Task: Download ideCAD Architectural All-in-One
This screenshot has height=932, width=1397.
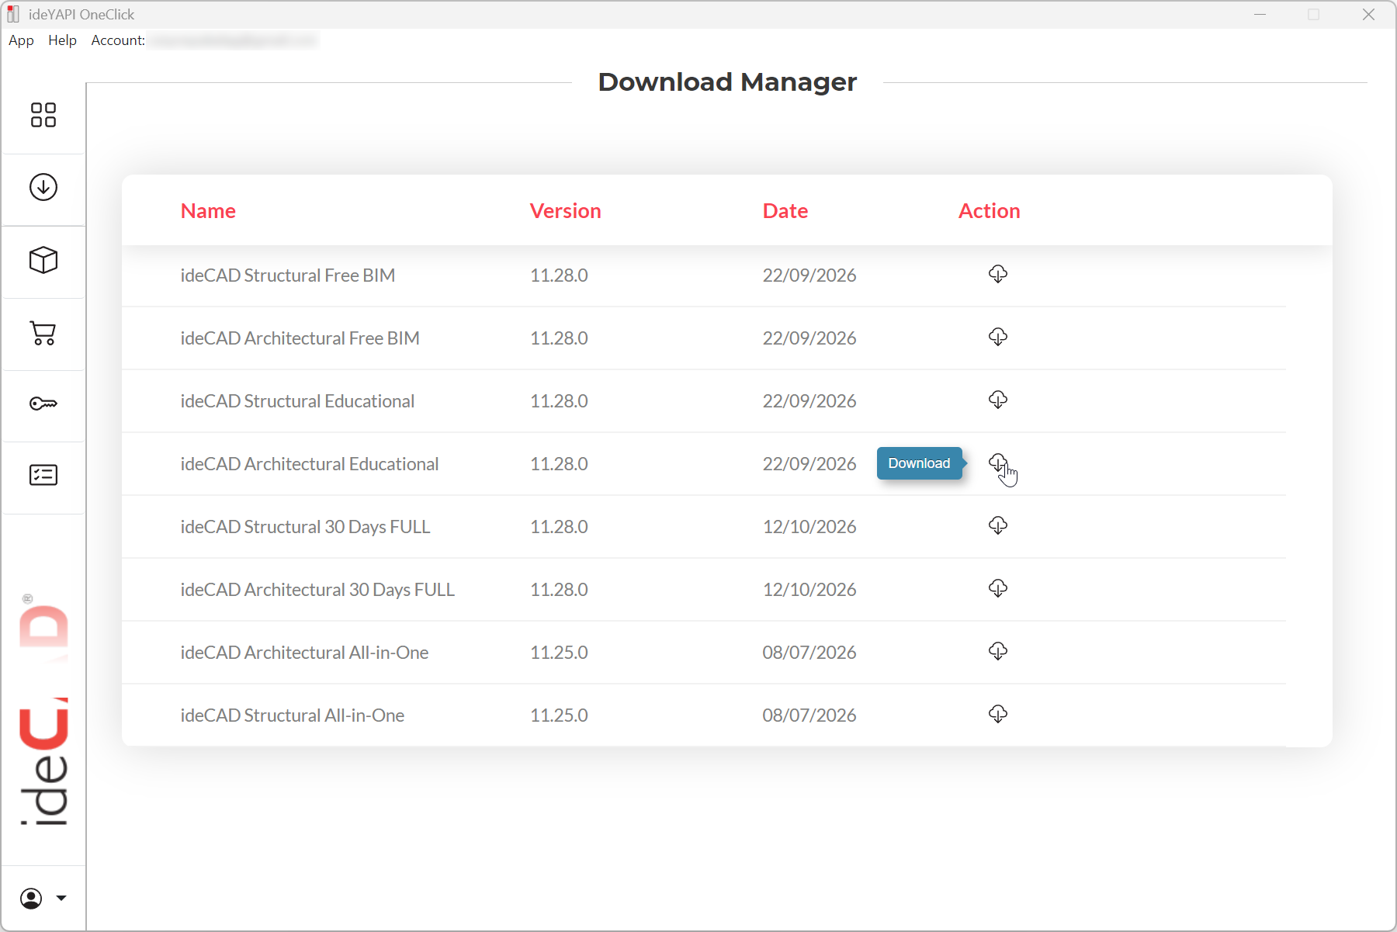Action: (x=998, y=651)
